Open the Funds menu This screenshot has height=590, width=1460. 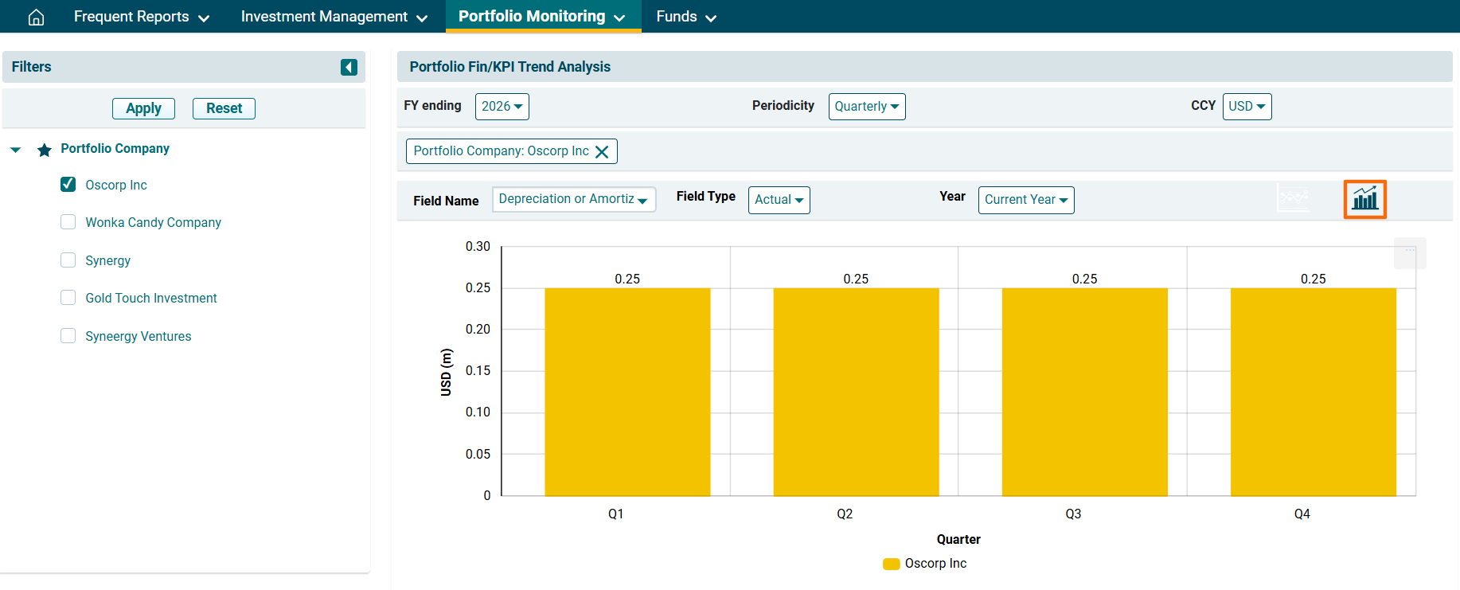685,17
